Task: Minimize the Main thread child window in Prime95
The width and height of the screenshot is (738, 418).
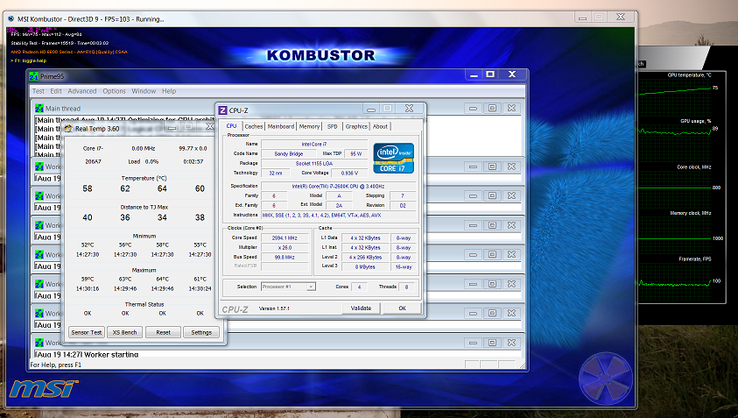Action: pyautogui.click(x=473, y=108)
